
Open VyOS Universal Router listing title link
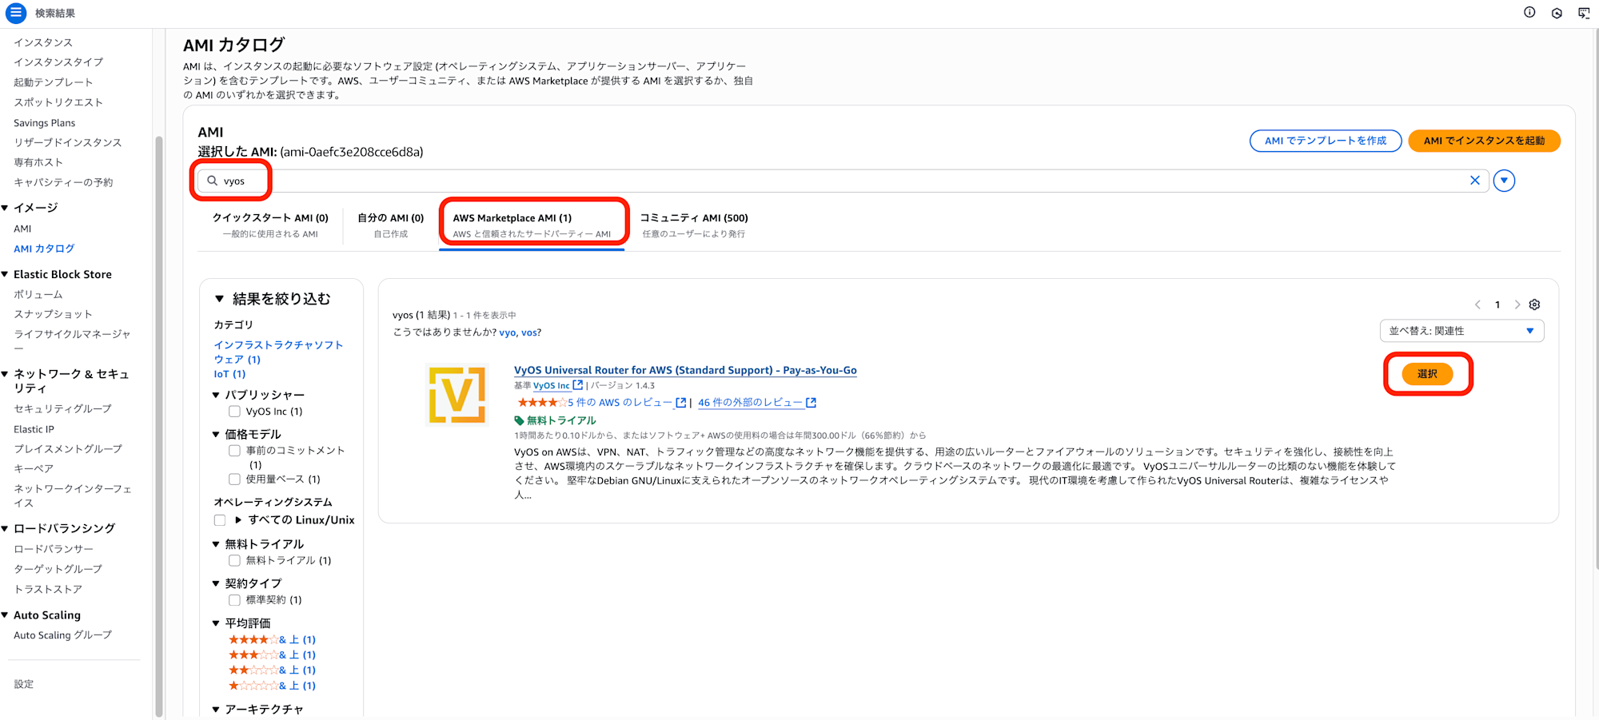pos(685,370)
